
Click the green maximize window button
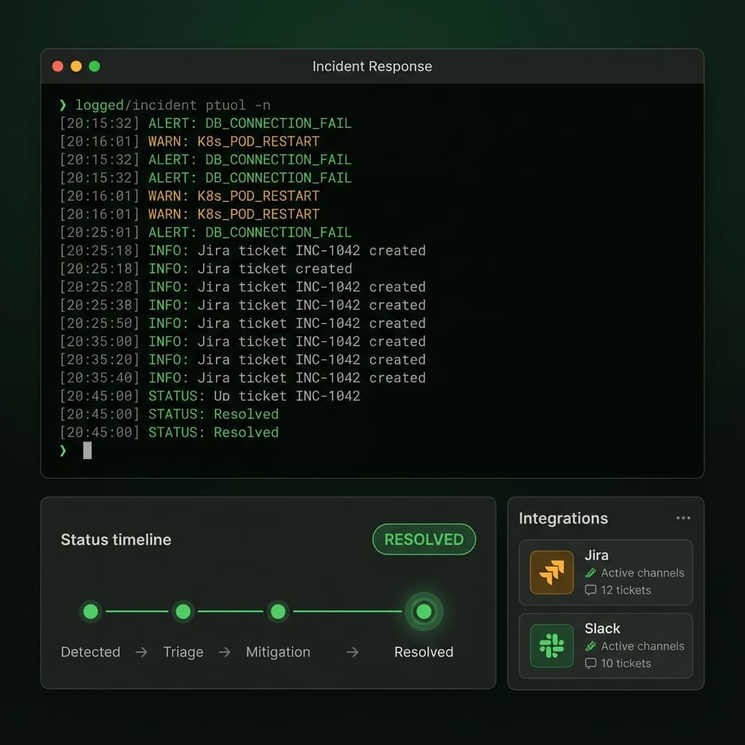pyautogui.click(x=94, y=66)
